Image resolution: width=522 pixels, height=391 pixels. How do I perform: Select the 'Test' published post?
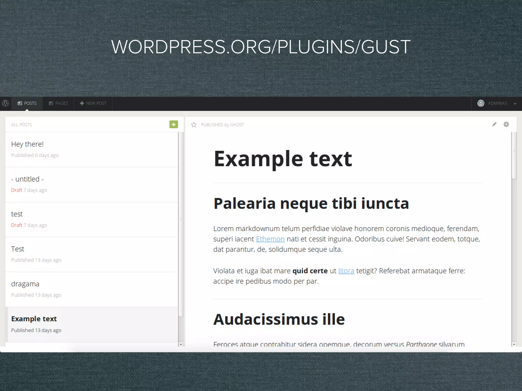pyautogui.click(x=92, y=255)
